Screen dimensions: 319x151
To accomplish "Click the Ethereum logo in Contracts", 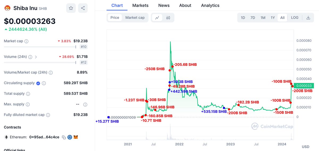I will [6, 137].
